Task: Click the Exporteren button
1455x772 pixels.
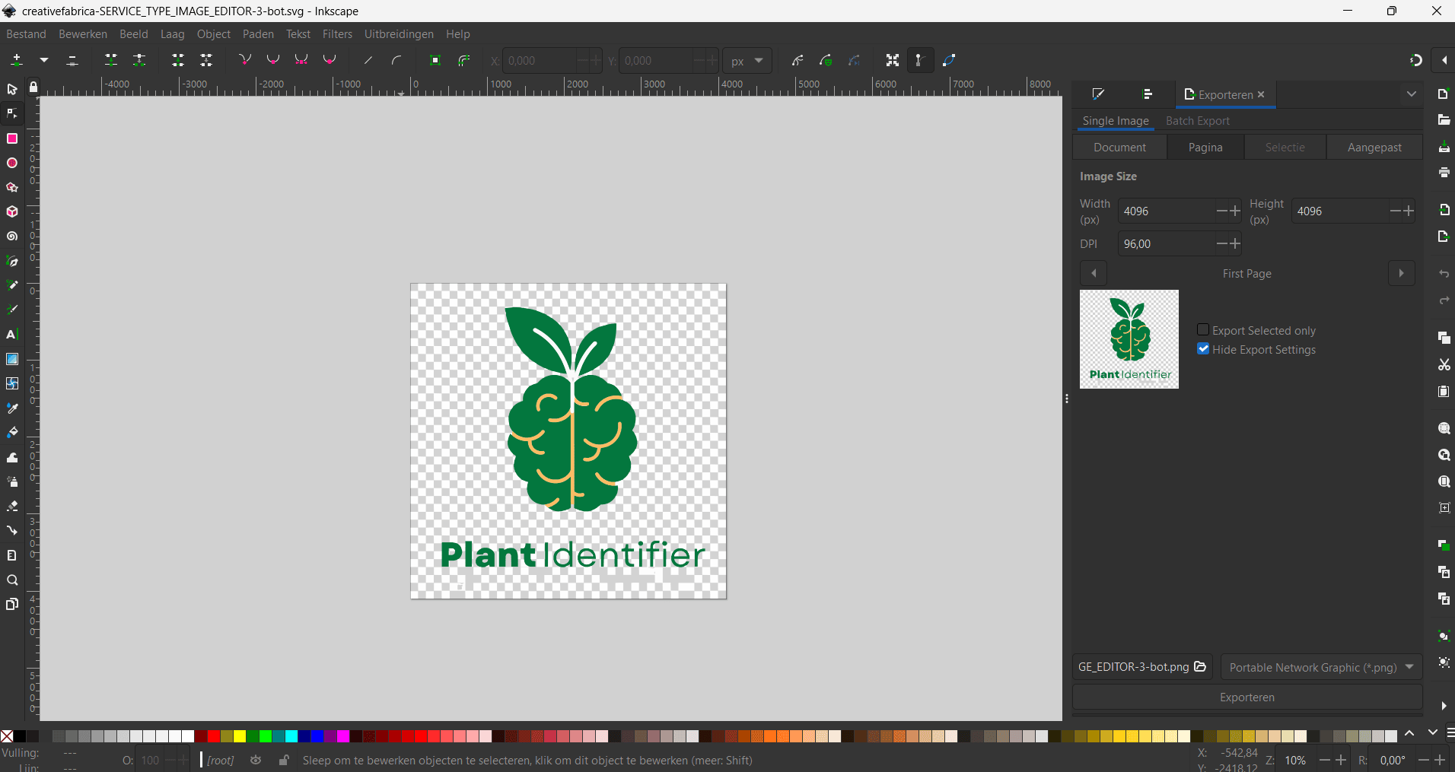Action: click(1247, 697)
